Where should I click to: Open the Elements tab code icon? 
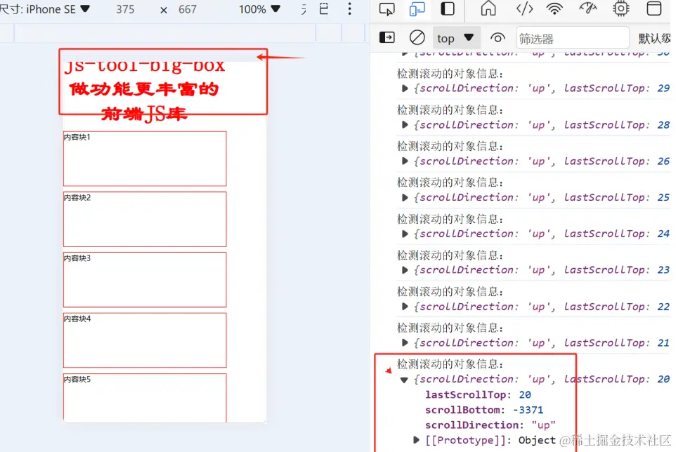pyautogui.click(x=524, y=8)
